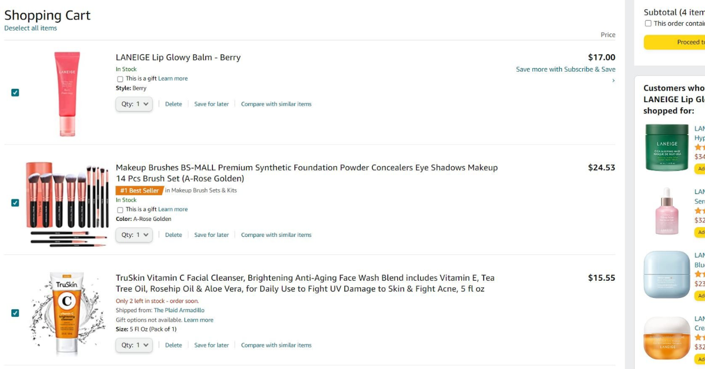Viewport: 705px width, 369px height.
Task: Delete the Makeup Brushes from the cart
Action: pyautogui.click(x=173, y=235)
